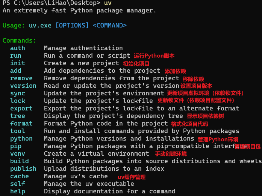Click the 'cache' command in the list

[19, 176]
